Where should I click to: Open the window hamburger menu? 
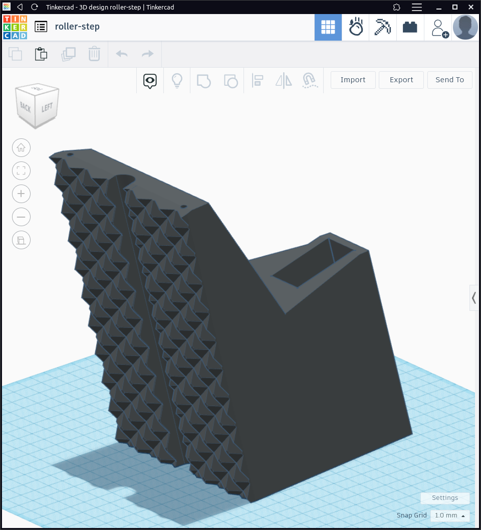(417, 7)
